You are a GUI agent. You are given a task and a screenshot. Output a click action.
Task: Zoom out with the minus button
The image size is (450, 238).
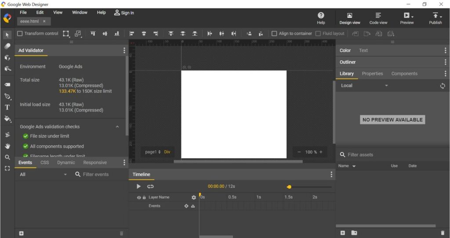coord(299,152)
